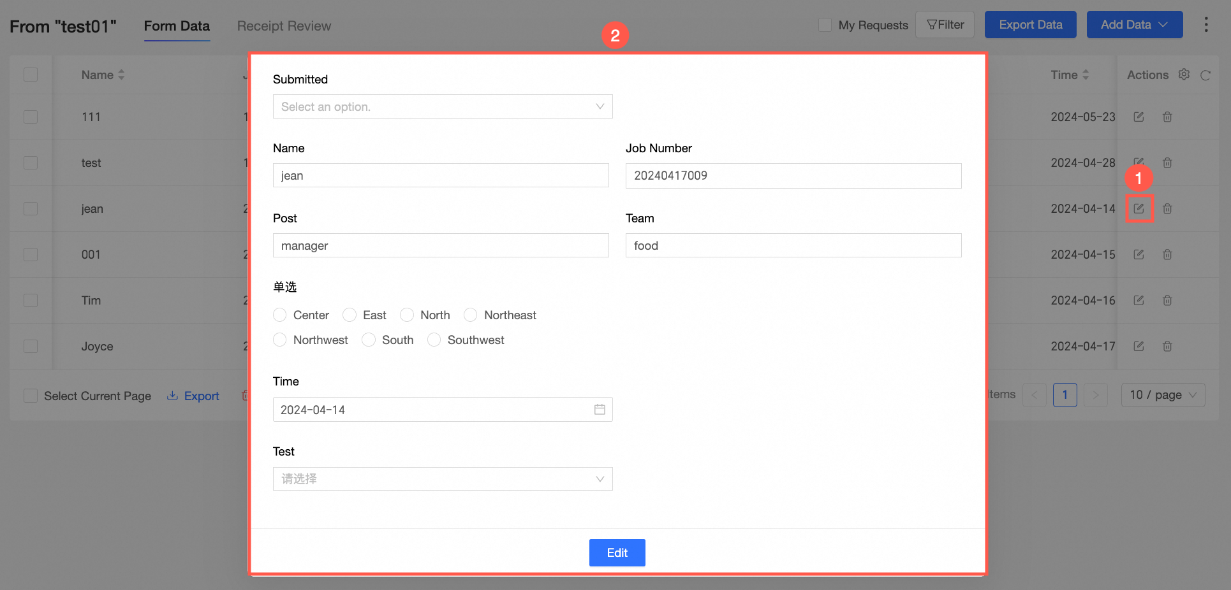1231x590 pixels.
Task: Open the Test dropdown field
Action: tap(443, 478)
